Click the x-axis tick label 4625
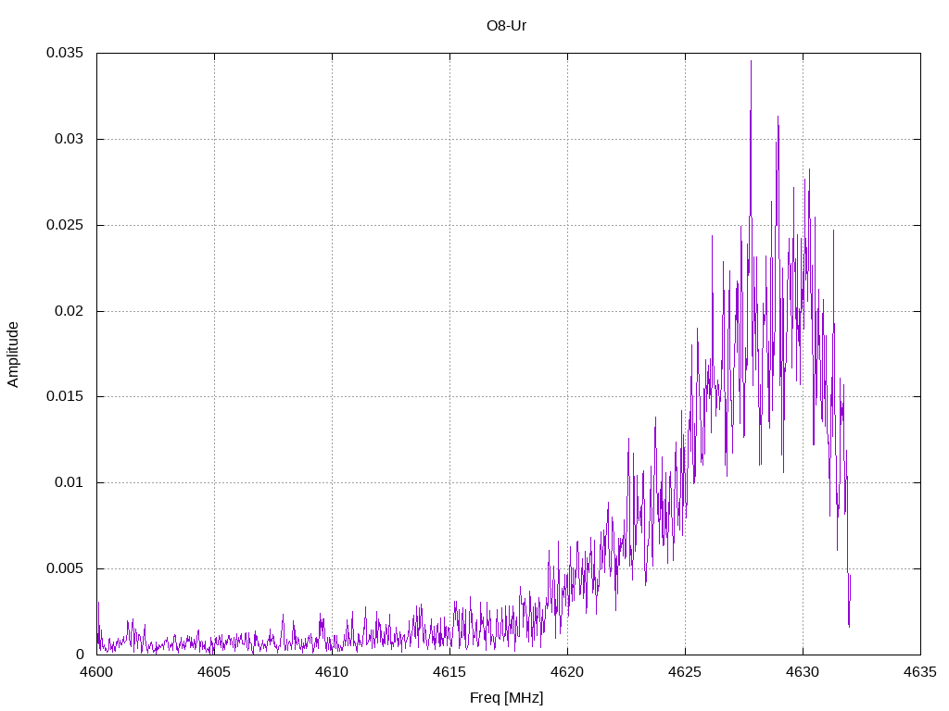949x711 pixels. (685, 672)
